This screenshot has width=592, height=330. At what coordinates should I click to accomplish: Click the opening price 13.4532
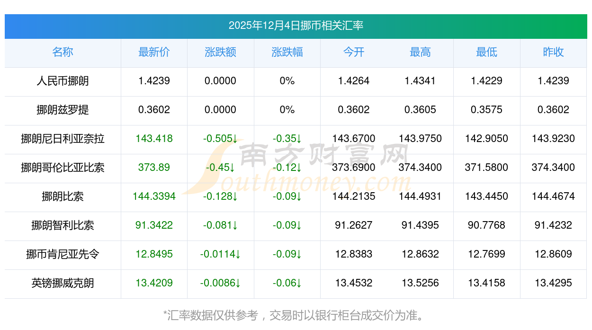click(x=354, y=283)
